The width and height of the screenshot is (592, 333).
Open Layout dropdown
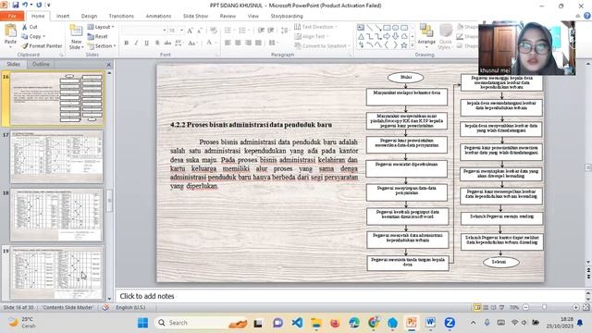pos(101,27)
